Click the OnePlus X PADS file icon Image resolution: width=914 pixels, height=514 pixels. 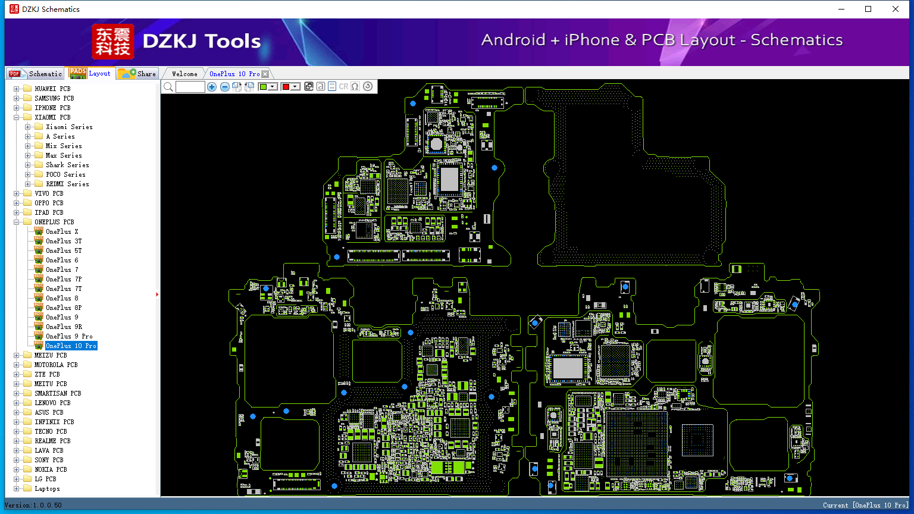click(x=39, y=231)
